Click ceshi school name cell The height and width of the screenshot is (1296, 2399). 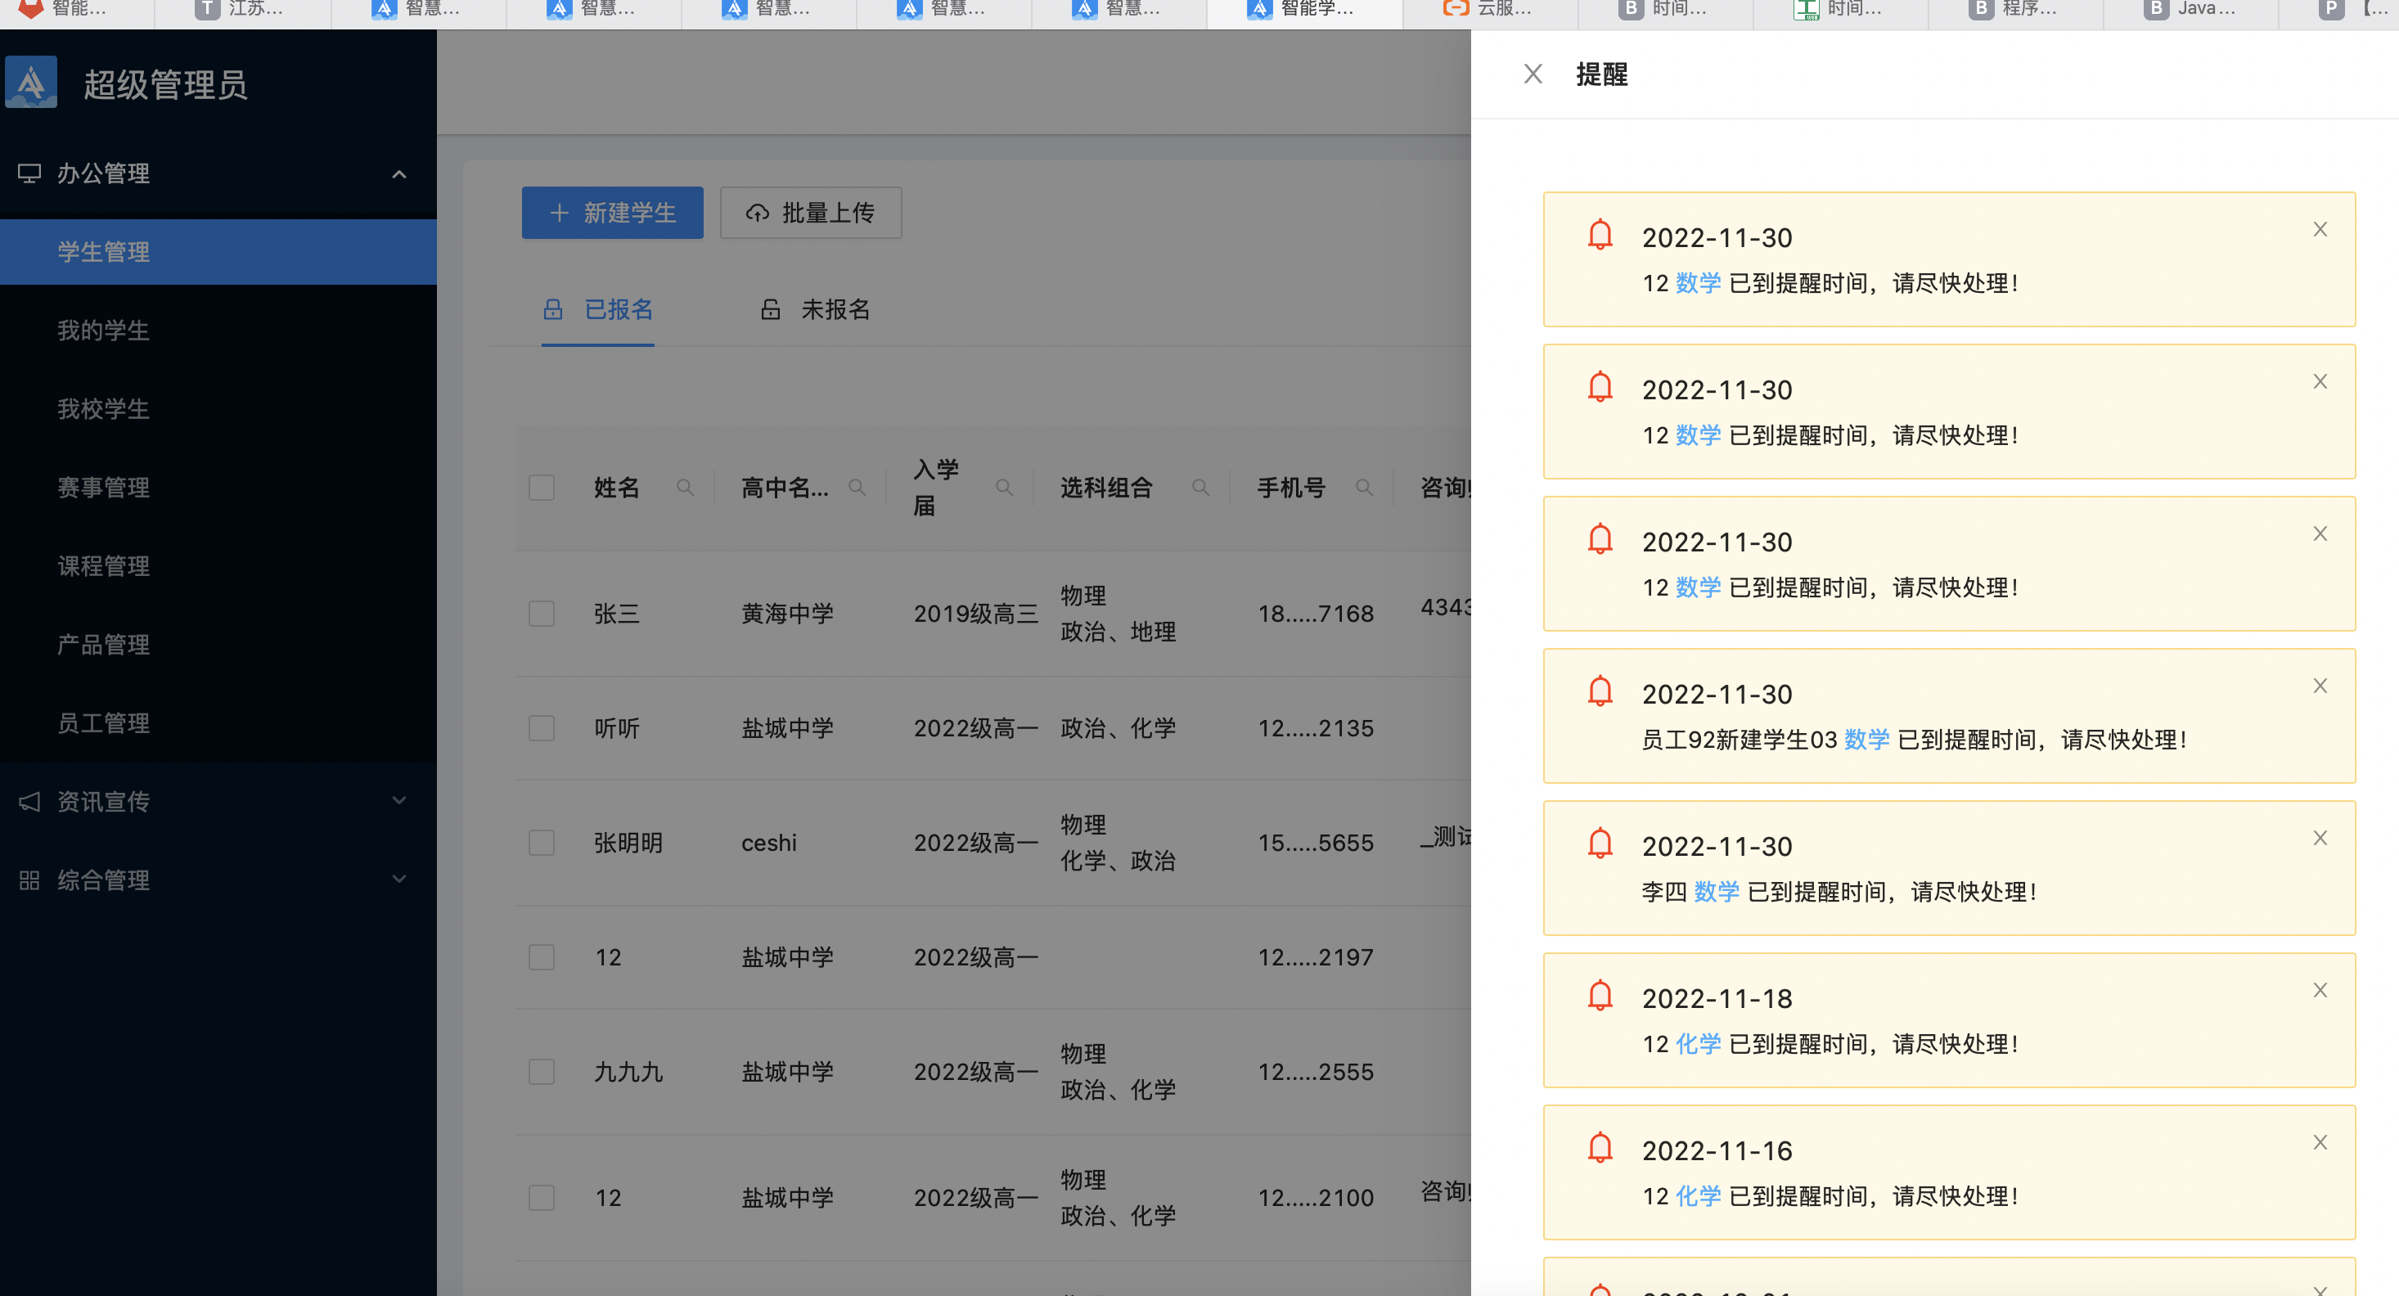point(768,844)
